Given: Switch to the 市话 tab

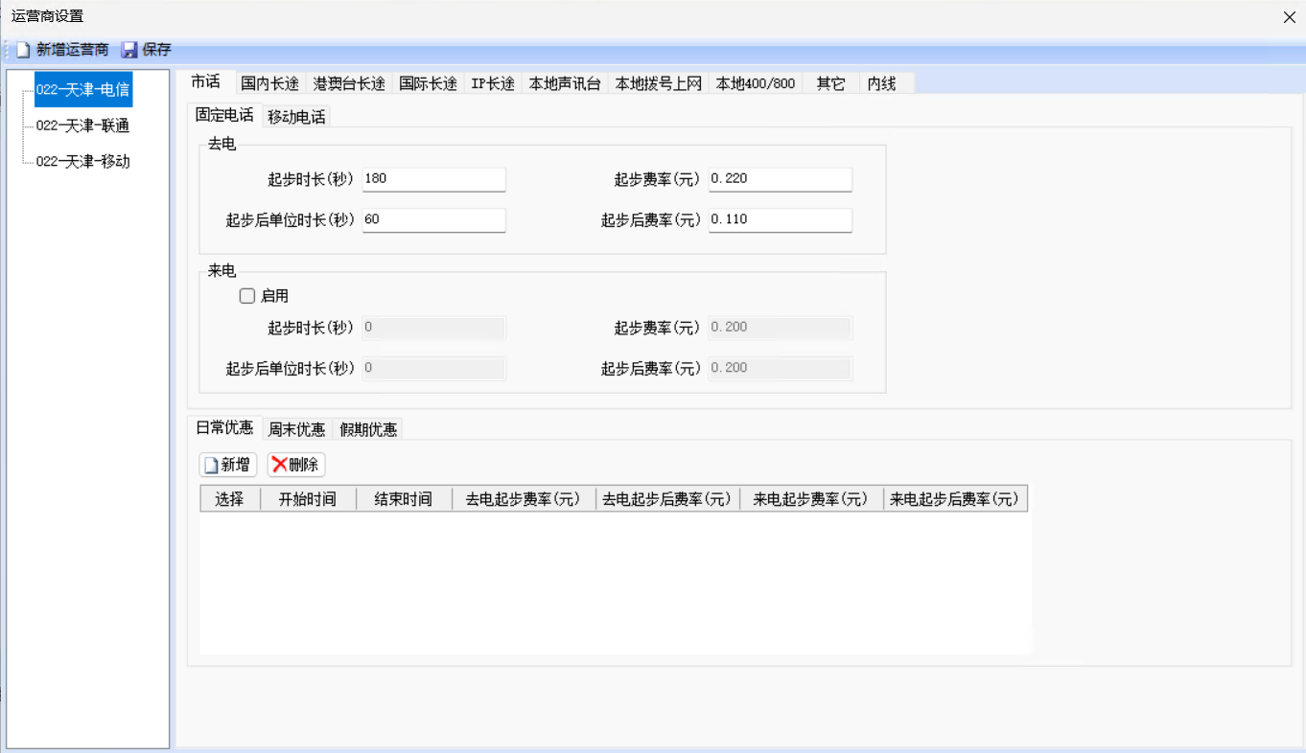Looking at the screenshot, I should click(205, 82).
